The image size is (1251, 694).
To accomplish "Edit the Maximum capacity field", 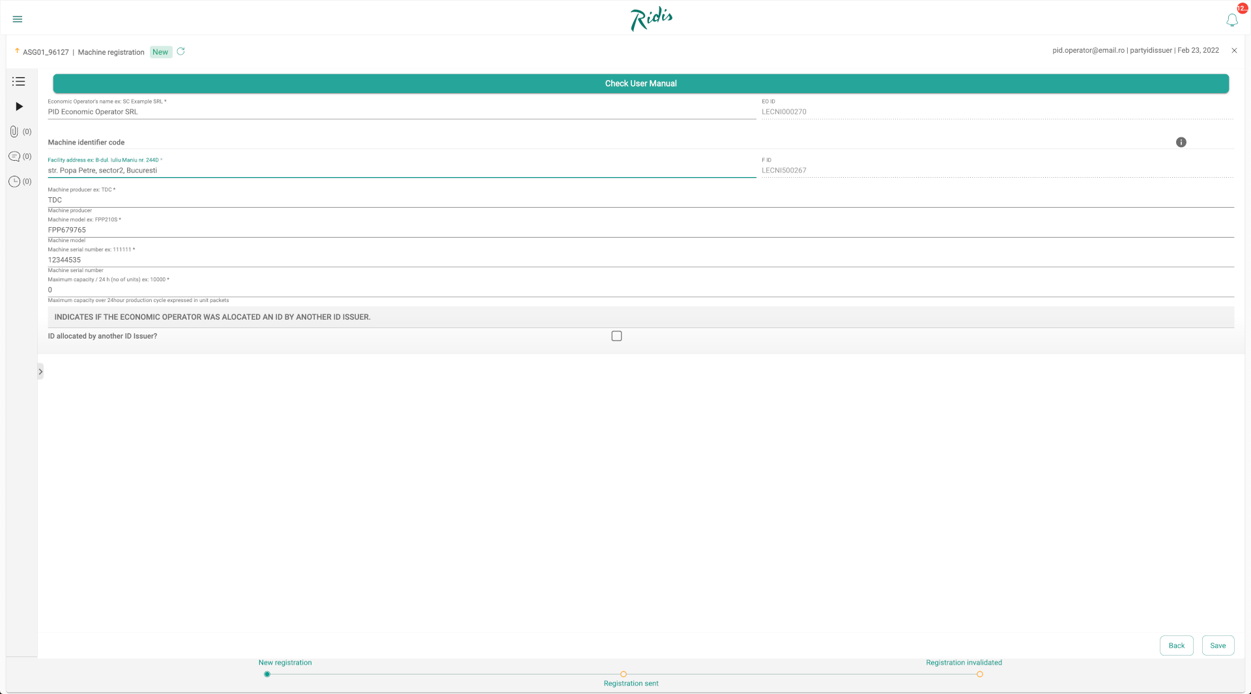I will click(640, 290).
